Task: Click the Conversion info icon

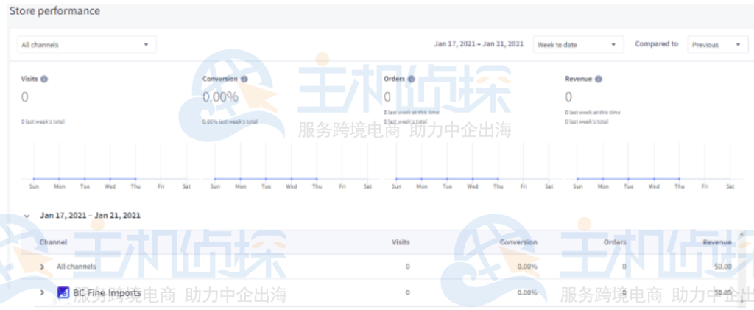Action: pyautogui.click(x=244, y=79)
